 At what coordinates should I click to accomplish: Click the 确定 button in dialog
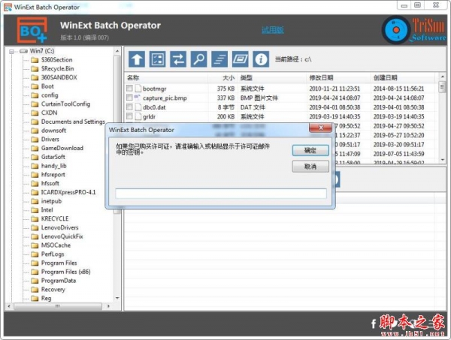[x=310, y=150]
